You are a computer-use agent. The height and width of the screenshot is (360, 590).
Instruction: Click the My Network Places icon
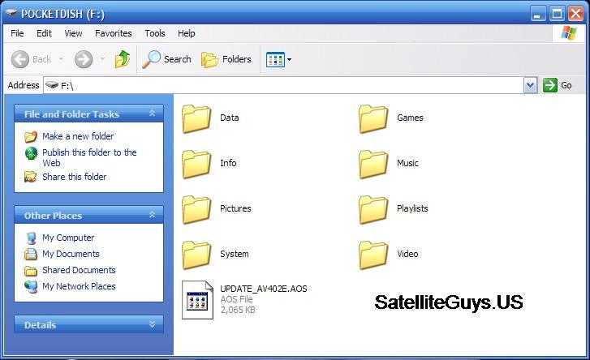(31, 287)
